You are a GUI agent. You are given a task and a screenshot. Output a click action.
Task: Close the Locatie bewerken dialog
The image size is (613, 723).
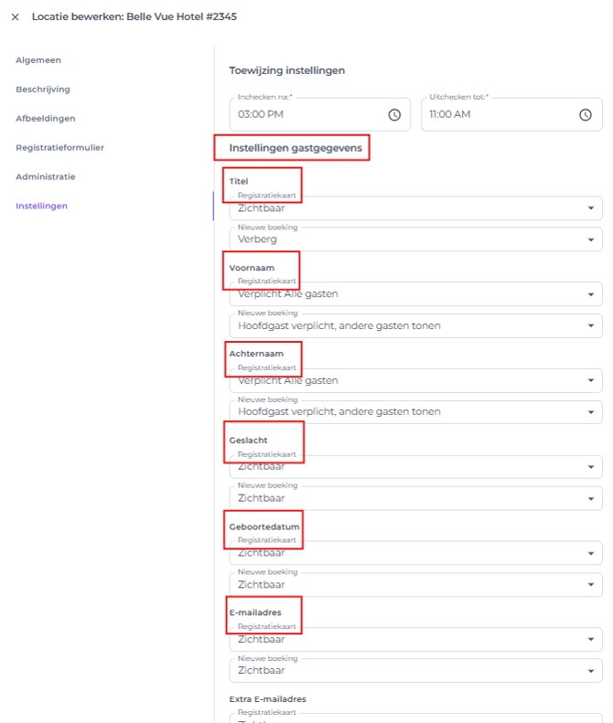pos(15,16)
